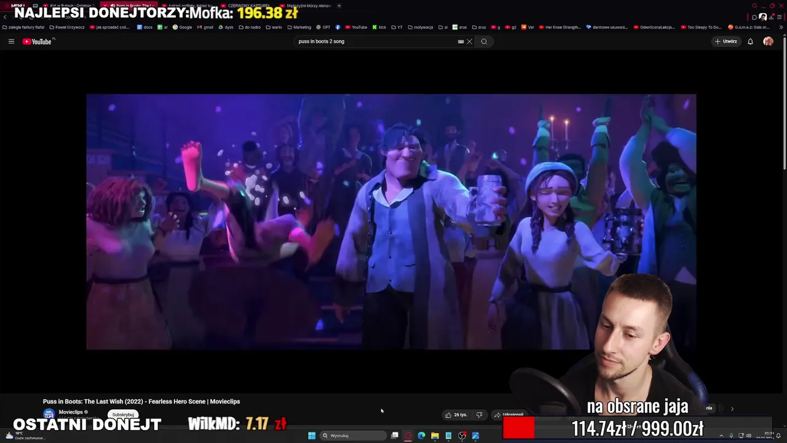787x443 pixels.
Task: Show hidden system tray icons
Action: tap(721, 436)
